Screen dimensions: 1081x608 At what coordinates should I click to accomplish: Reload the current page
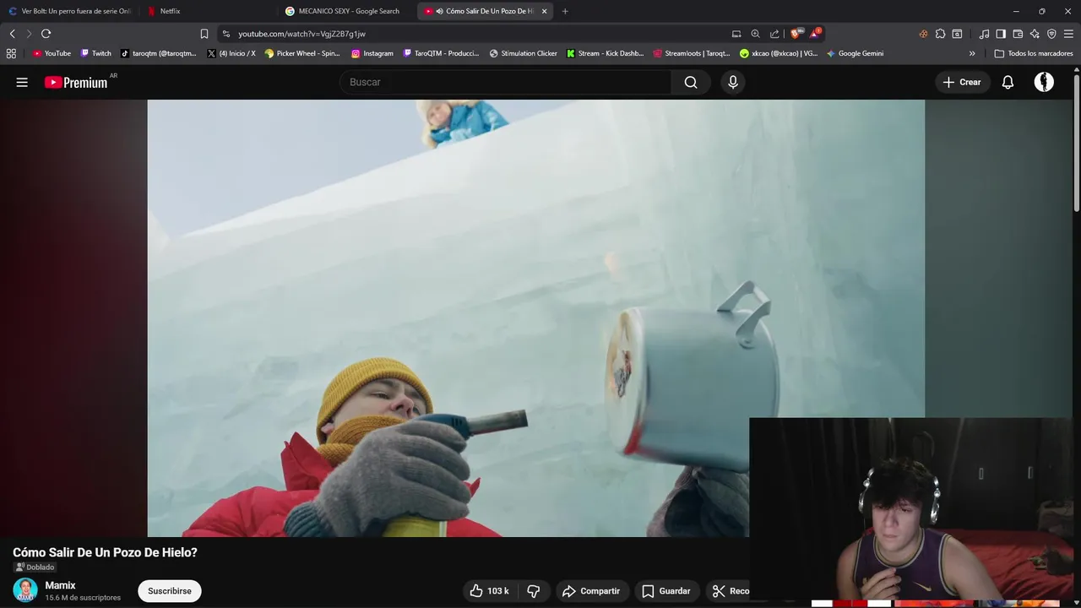point(46,34)
